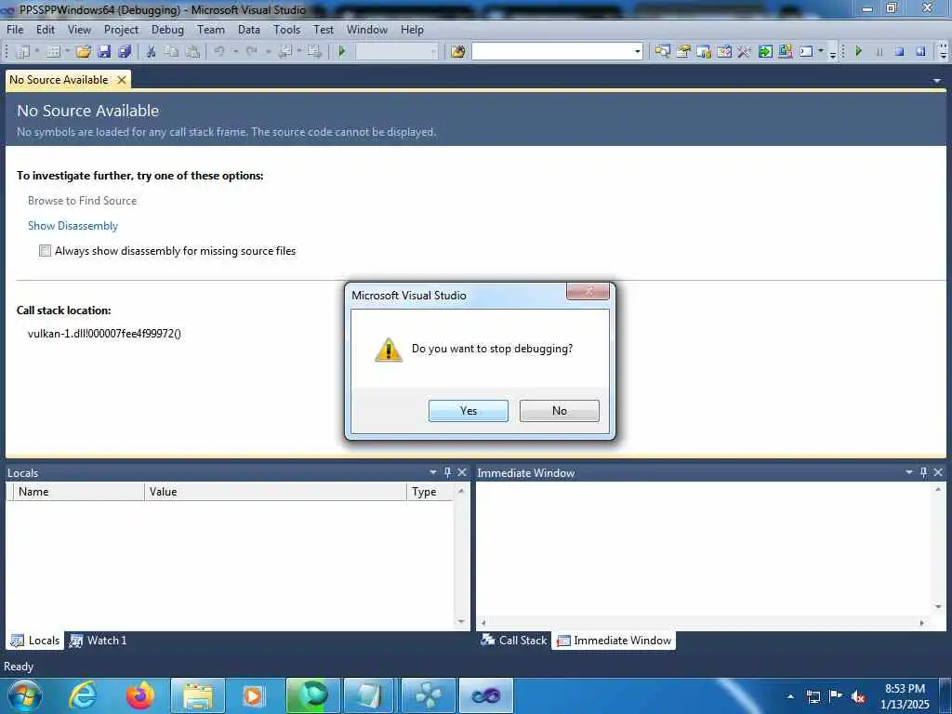Click the green Start Debugging arrow in the standard toolbar
The height and width of the screenshot is (714, 952).
(342, 52)
